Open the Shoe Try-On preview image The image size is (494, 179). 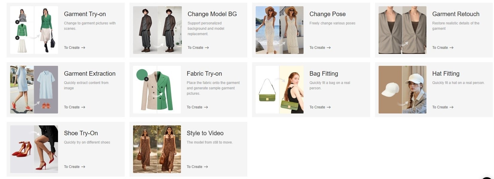click(34, 149)
